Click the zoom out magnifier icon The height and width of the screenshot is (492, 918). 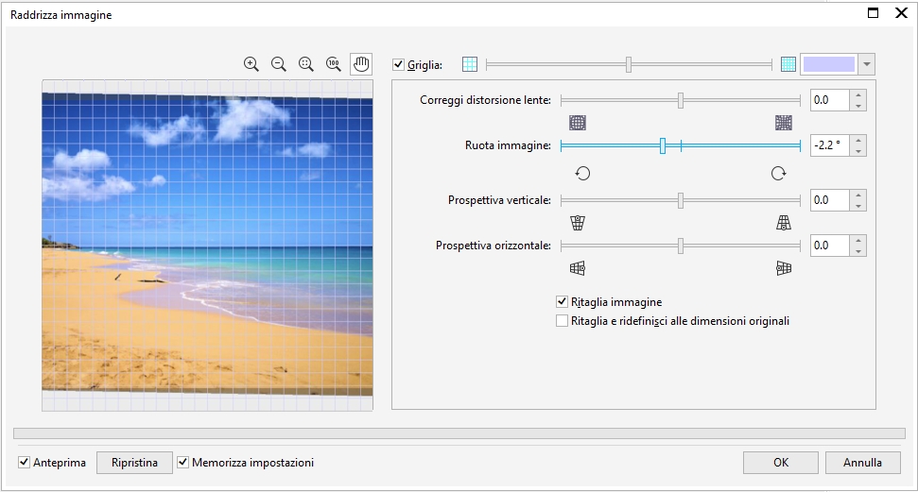pos(278,64)
